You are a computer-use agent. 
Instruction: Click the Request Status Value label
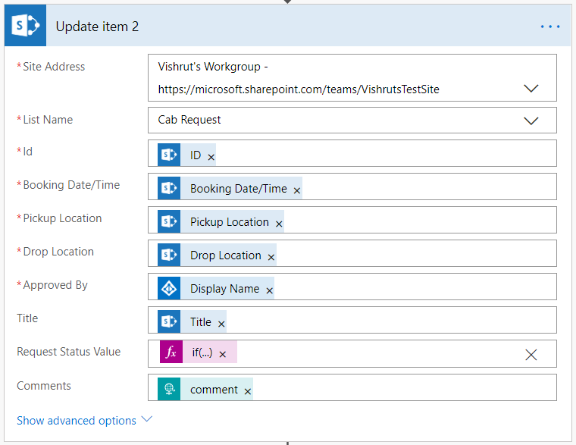(x=69, y=352)
